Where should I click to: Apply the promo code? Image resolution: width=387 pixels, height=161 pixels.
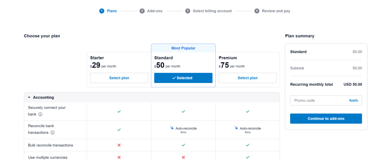353,101
